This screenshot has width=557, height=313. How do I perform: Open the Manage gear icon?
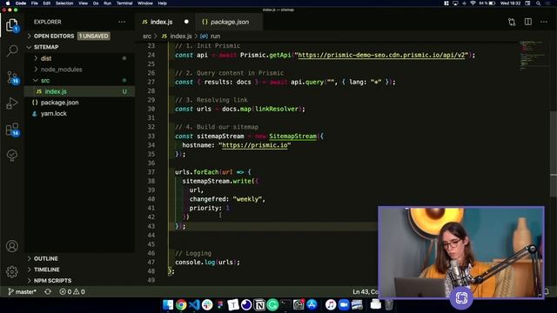pyautogui.click(x=12, y=272)
